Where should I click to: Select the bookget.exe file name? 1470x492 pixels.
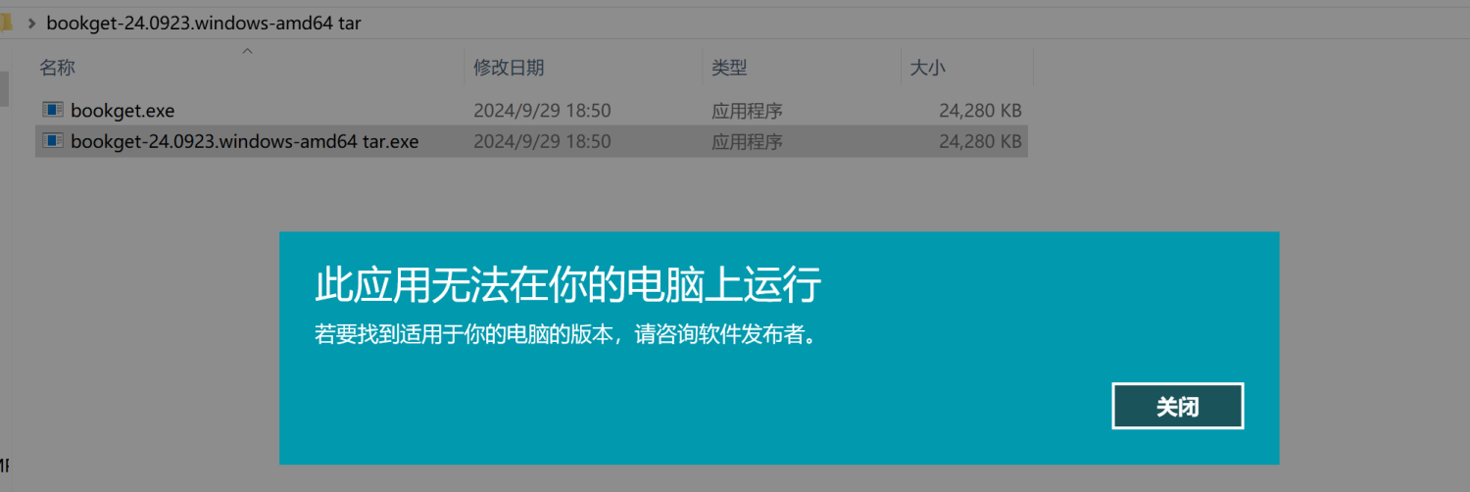pos(122,111)
